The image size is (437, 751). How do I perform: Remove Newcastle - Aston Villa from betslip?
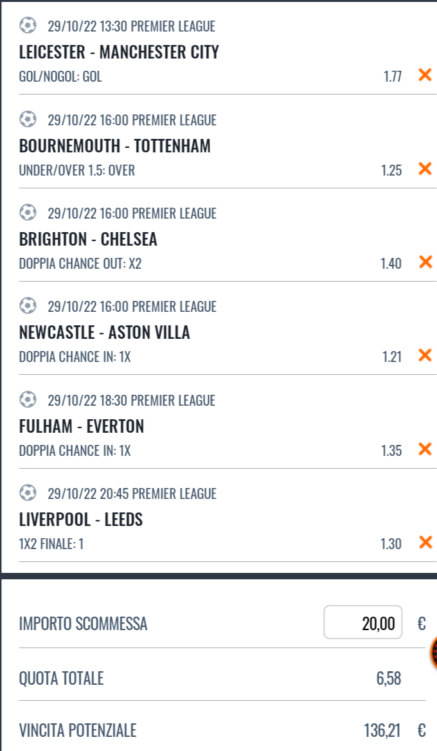click(x=425, y=356)
